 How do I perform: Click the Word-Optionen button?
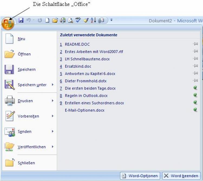tap(140, 176)
